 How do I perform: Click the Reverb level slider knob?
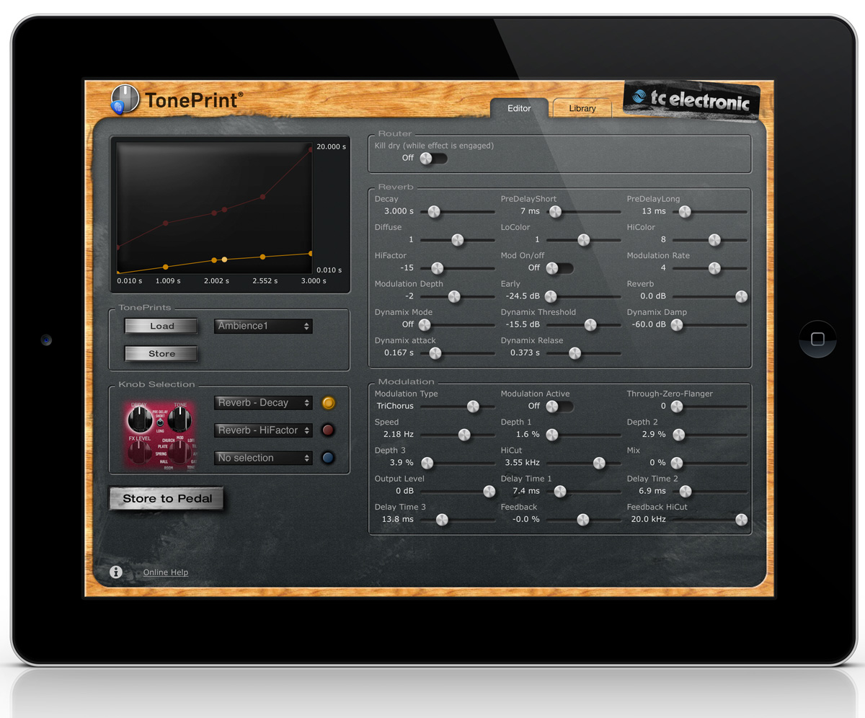click(x=741, y=296)
